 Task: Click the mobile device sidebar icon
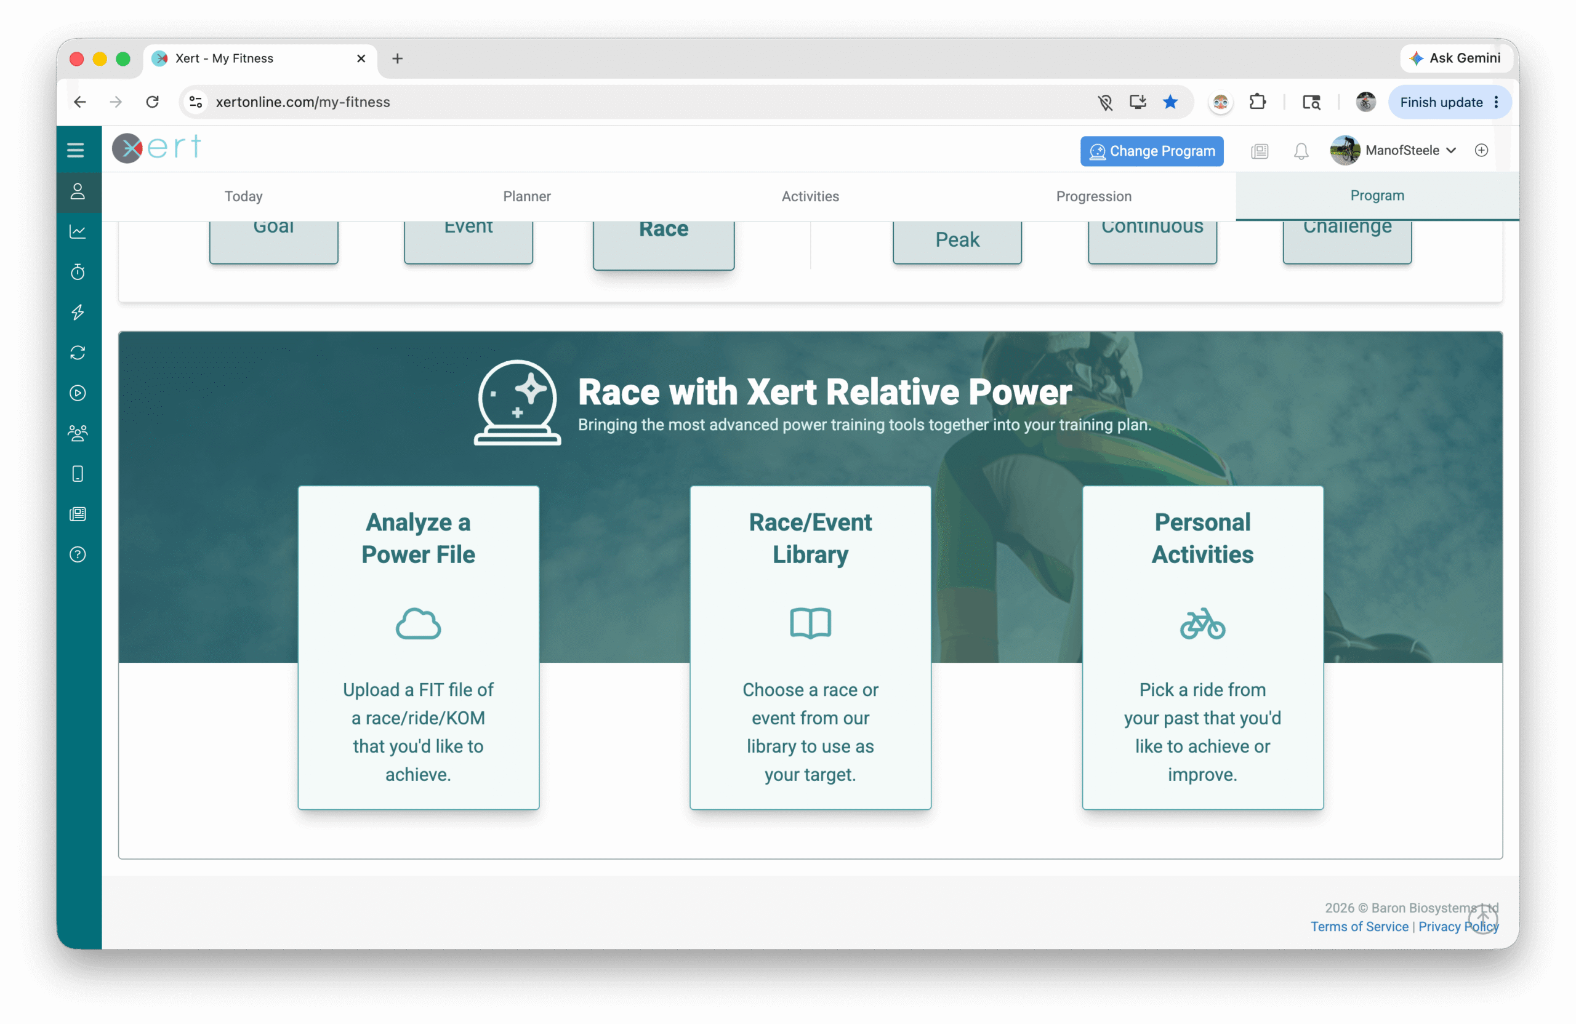click(78, 474)
